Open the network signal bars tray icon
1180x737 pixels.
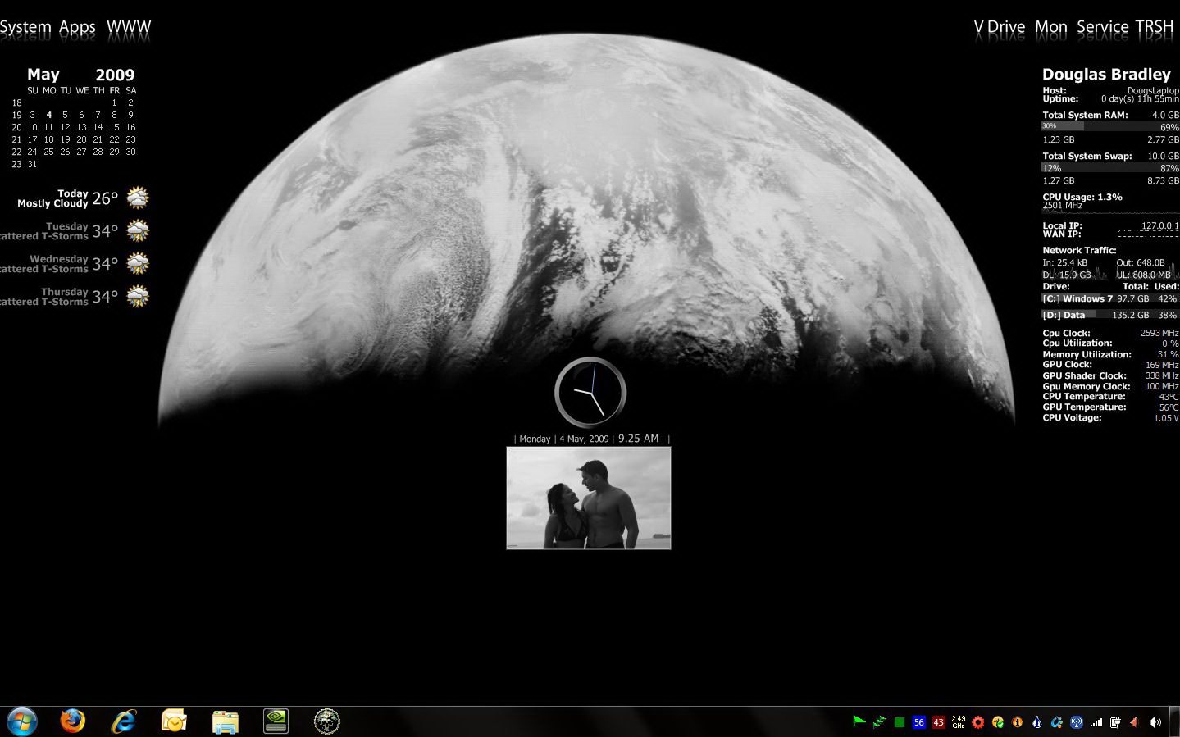coord(1096,722)
